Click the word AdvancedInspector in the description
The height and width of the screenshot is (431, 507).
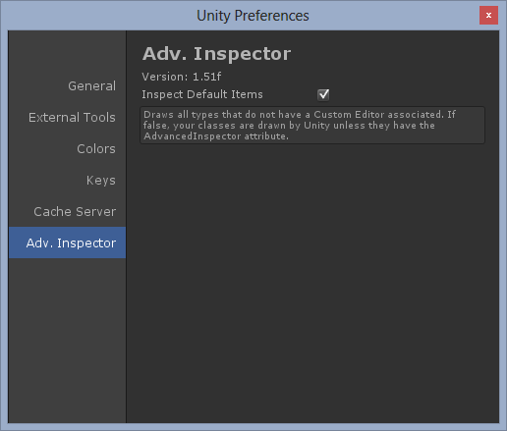[x=193, y=136]
